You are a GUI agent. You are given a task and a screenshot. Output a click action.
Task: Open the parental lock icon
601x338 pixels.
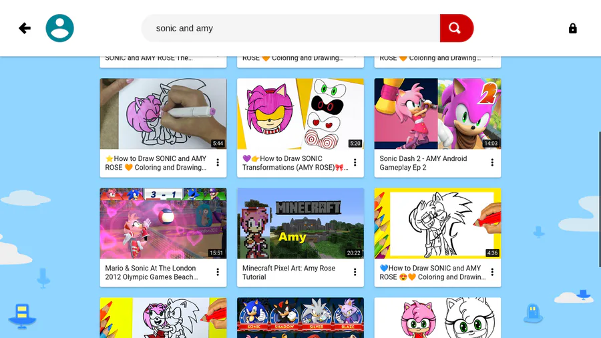pyautogui.click(x=573, y=28)
